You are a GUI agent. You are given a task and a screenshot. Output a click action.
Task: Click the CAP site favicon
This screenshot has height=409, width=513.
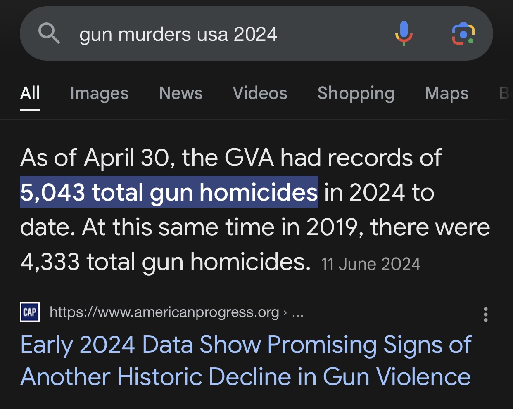[30, 312]
